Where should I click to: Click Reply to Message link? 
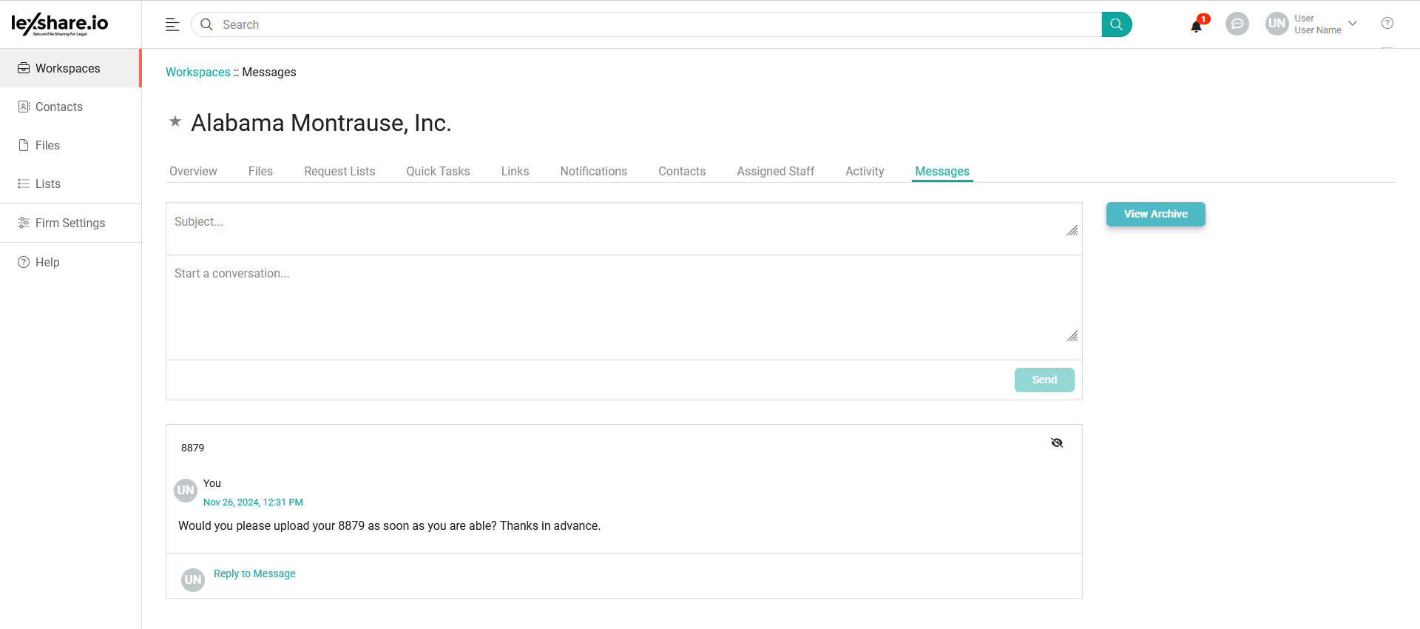point(254,573)
